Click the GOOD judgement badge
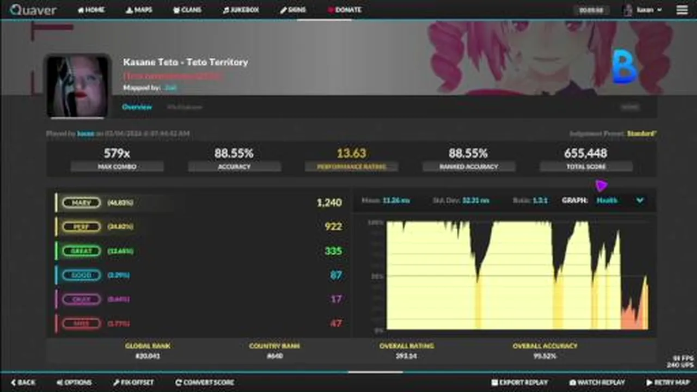 (x=81, y=275)
